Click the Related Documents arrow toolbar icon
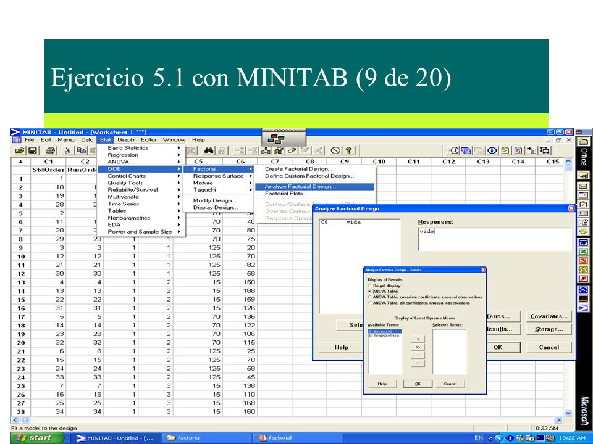The image size is (593, 444). [532, 150]
